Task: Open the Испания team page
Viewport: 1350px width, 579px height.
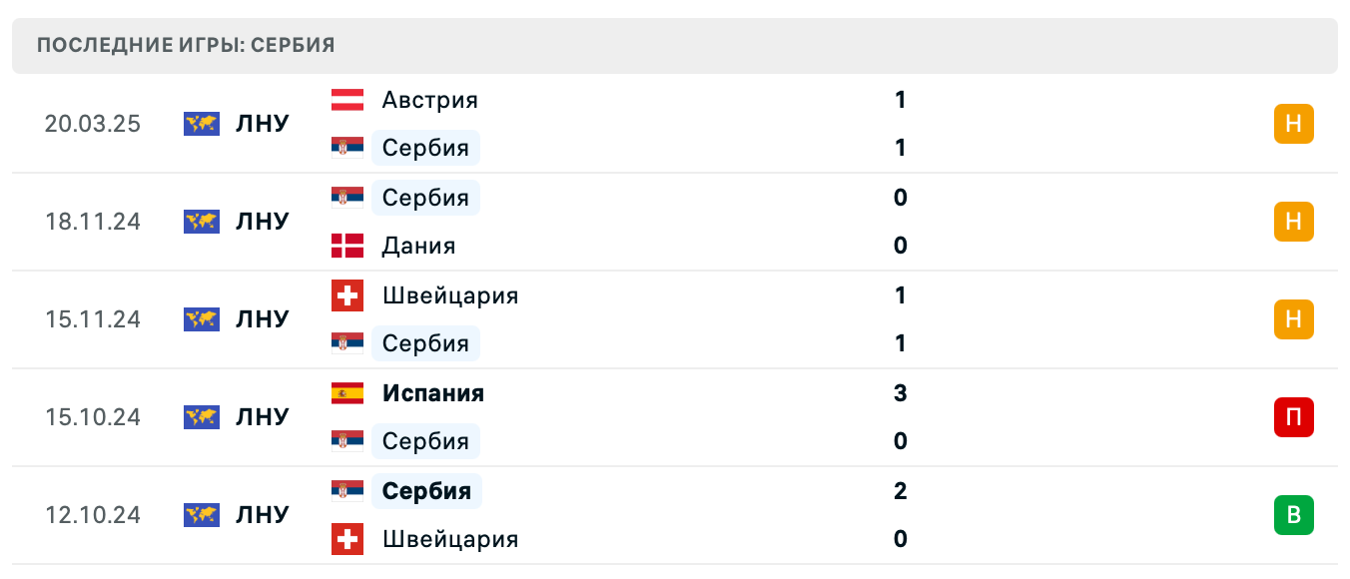Action: tap(433, 392)
